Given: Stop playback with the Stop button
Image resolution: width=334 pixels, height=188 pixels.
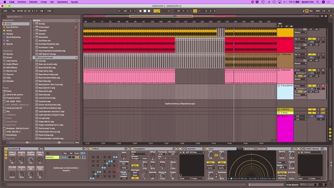Looking at the screenshot, I should pos(145,11).
